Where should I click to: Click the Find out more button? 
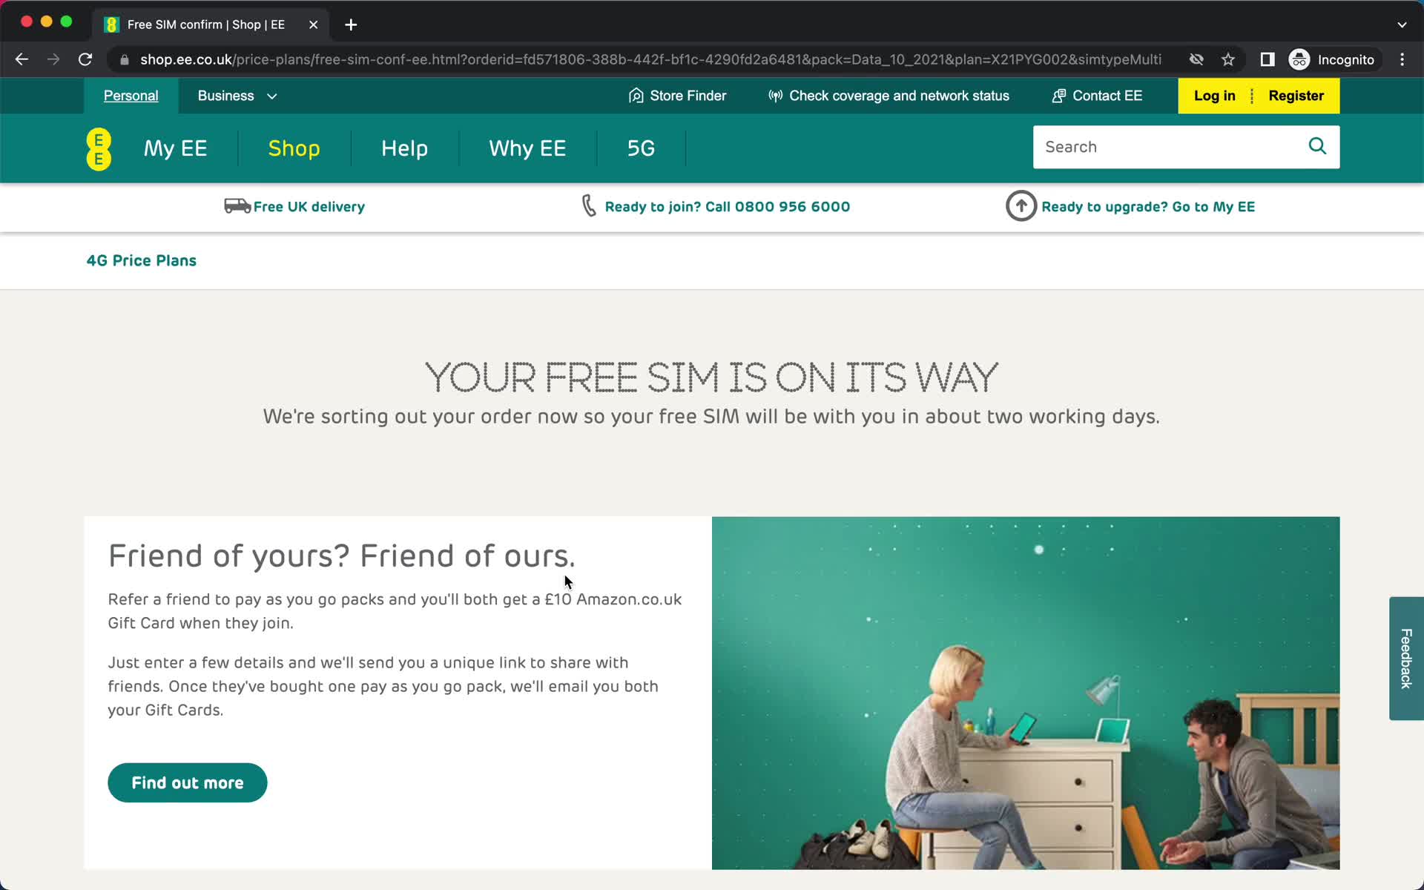[188, 782]
